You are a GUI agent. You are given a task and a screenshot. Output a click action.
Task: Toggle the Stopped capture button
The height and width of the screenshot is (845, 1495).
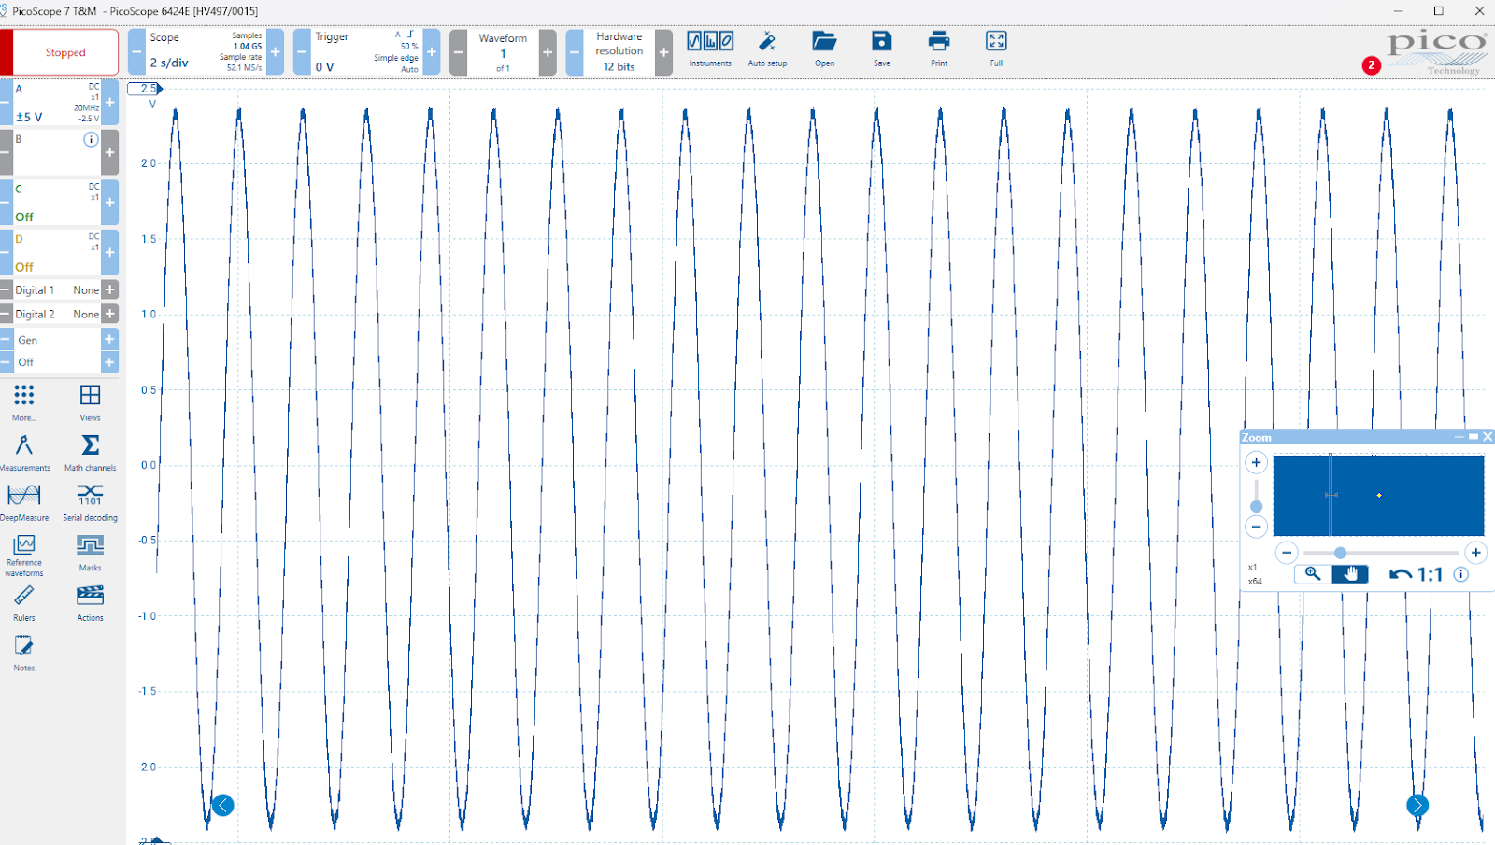tap(65, 52)
